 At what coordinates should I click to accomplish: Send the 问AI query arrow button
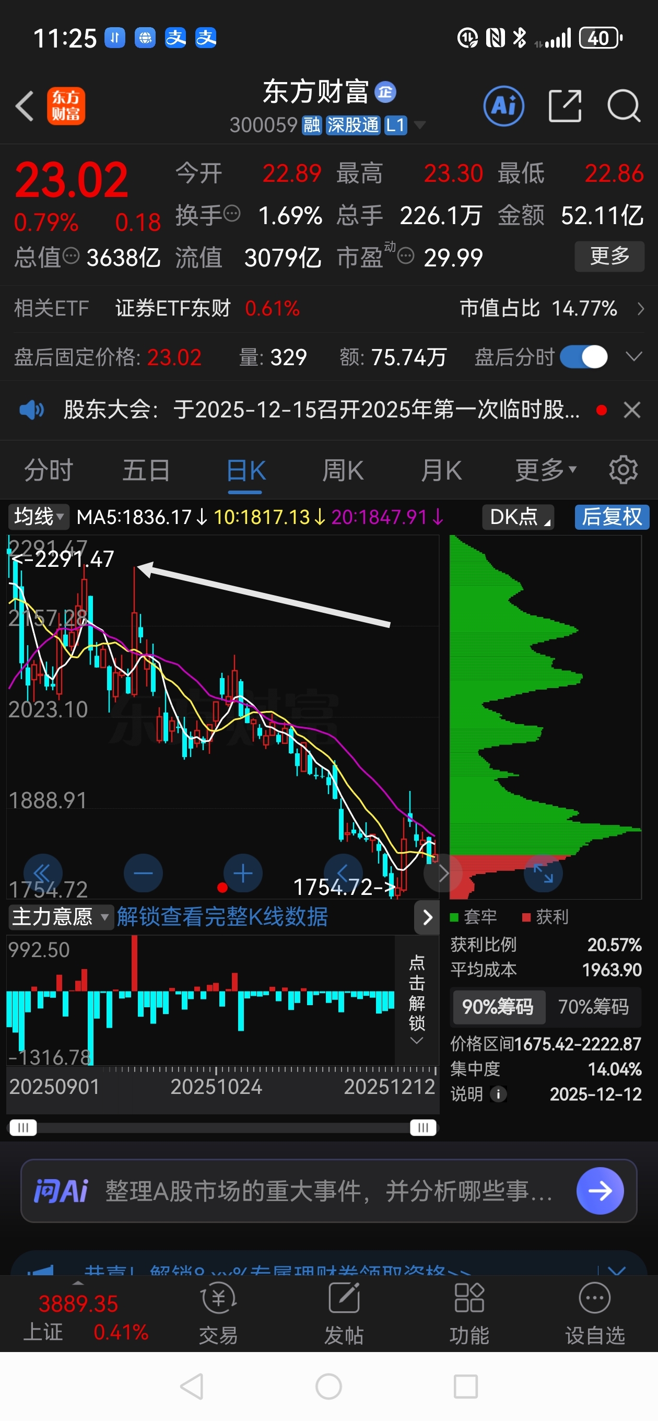pyautogui.click(x=600, y=1191)
